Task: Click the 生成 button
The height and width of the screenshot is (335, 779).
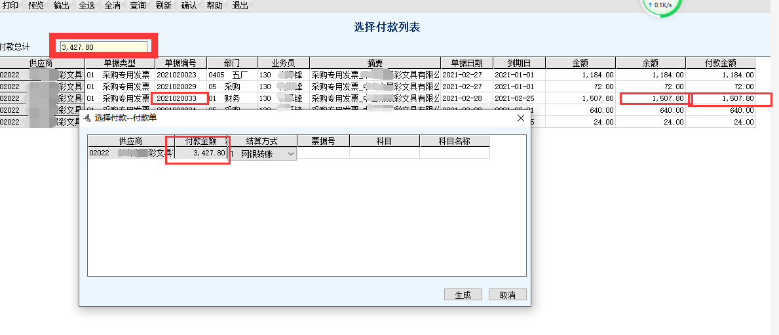Action: point(463,295)
